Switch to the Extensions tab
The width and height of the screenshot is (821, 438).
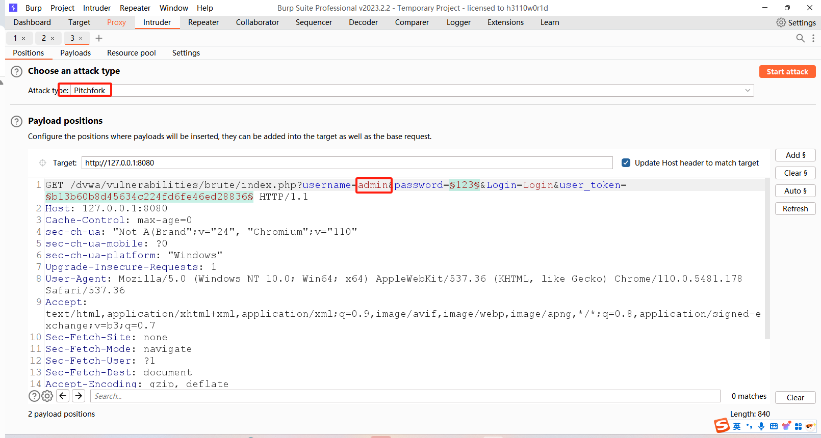pos(505,22)
